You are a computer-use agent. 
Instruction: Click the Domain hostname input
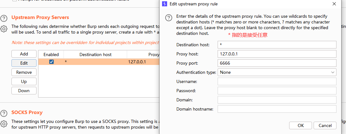coord(277,109)
